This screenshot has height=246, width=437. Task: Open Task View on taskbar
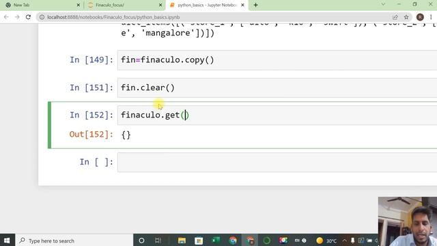[x=158, y=241]
